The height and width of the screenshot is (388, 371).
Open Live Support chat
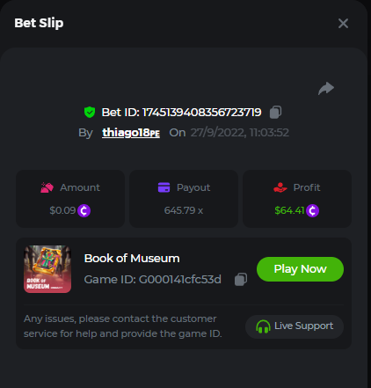[x=295, y=326]
